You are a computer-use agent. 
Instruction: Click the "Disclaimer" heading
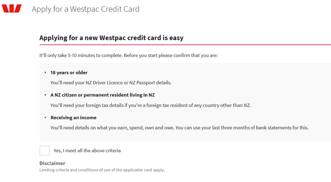(x=52, y=163)
